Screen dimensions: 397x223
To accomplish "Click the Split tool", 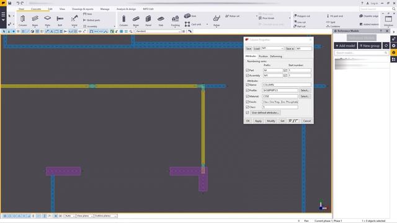I will [x=331, y=22].
